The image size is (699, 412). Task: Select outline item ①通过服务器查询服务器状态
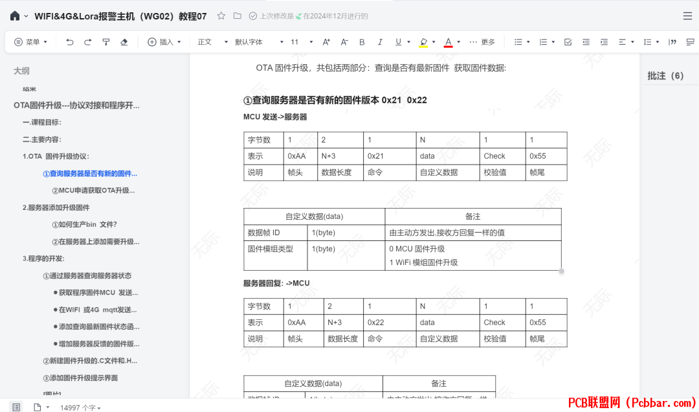tap(87, 276)
